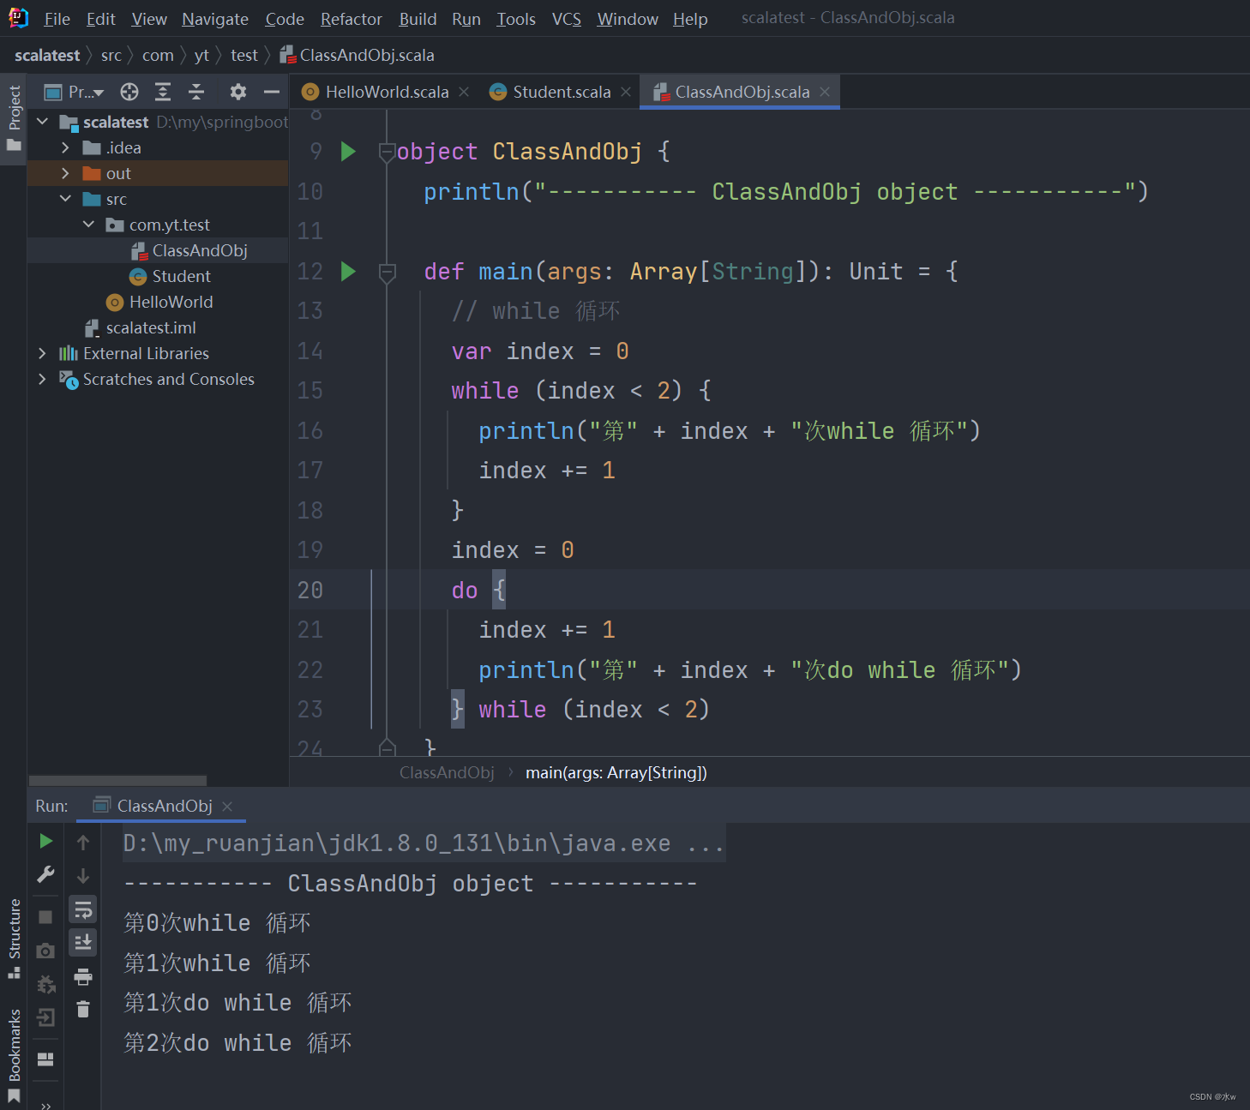
Task: Open the Bookmarks tool window side tab
Action: (x=14, y=1055)
